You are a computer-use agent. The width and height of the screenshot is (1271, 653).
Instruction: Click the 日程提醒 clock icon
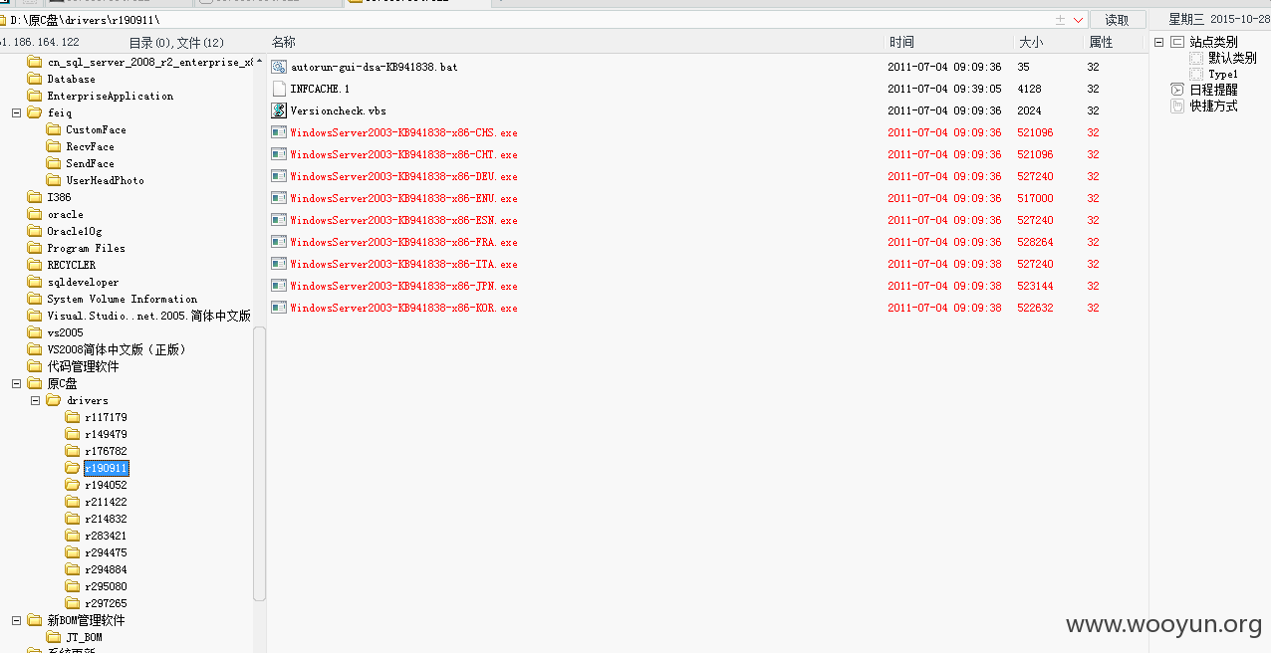(x=1177, y=90)
